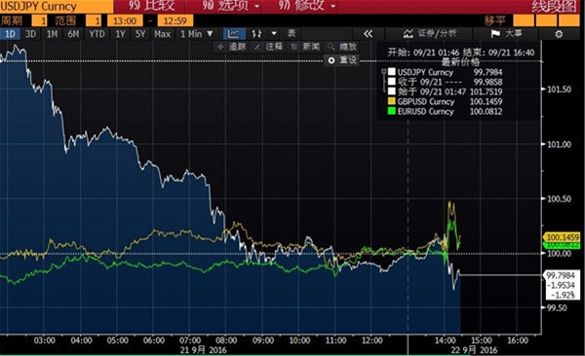Toggle the USDJPY Curncy legend checkbox
This screenshot has width=585, height=356.
click(391, 72)
